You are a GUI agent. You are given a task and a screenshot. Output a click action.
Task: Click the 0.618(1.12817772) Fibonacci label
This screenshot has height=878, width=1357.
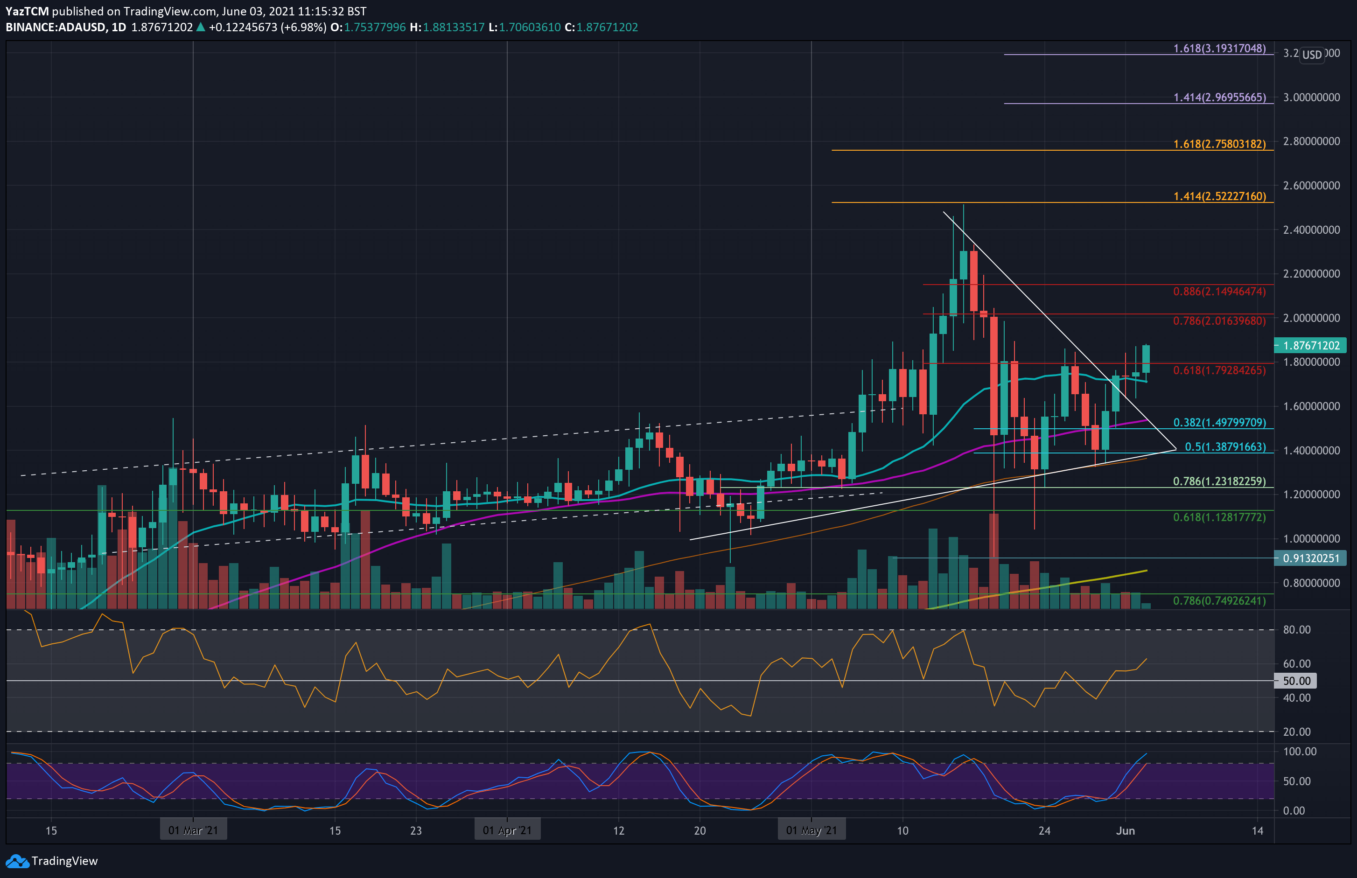[1220, 518]
